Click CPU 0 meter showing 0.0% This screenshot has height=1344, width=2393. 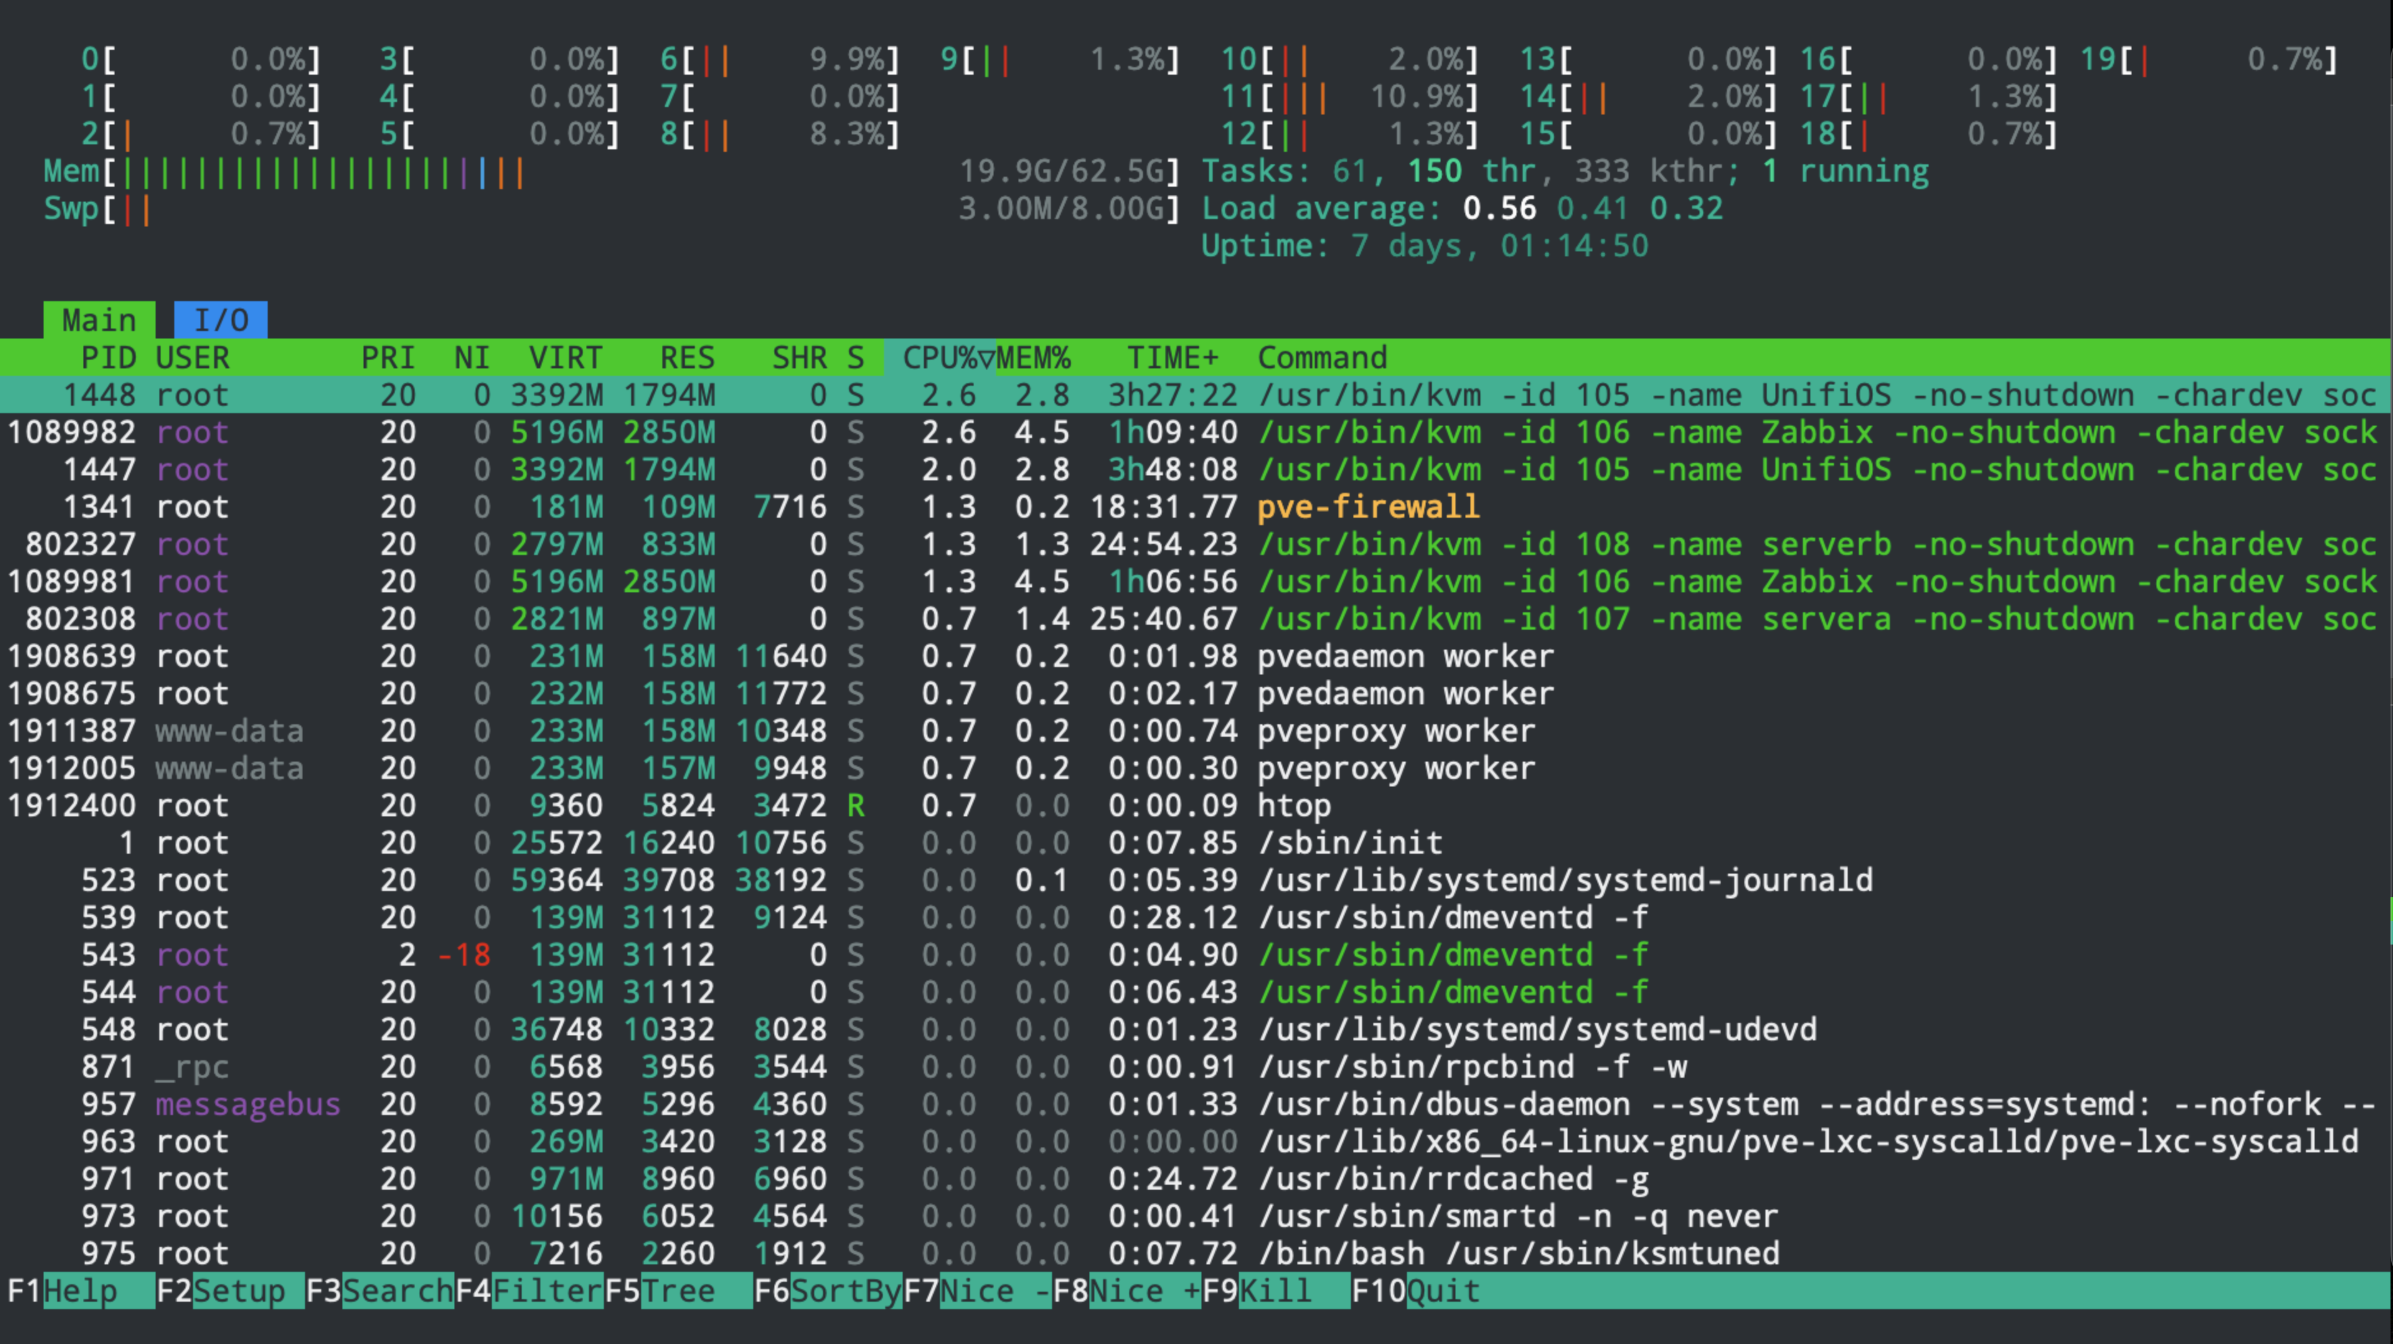pos(202,60)
